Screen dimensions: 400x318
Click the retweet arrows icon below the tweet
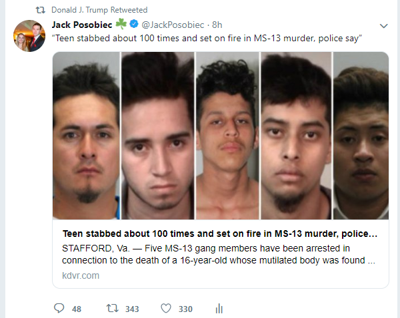[112, 308]
